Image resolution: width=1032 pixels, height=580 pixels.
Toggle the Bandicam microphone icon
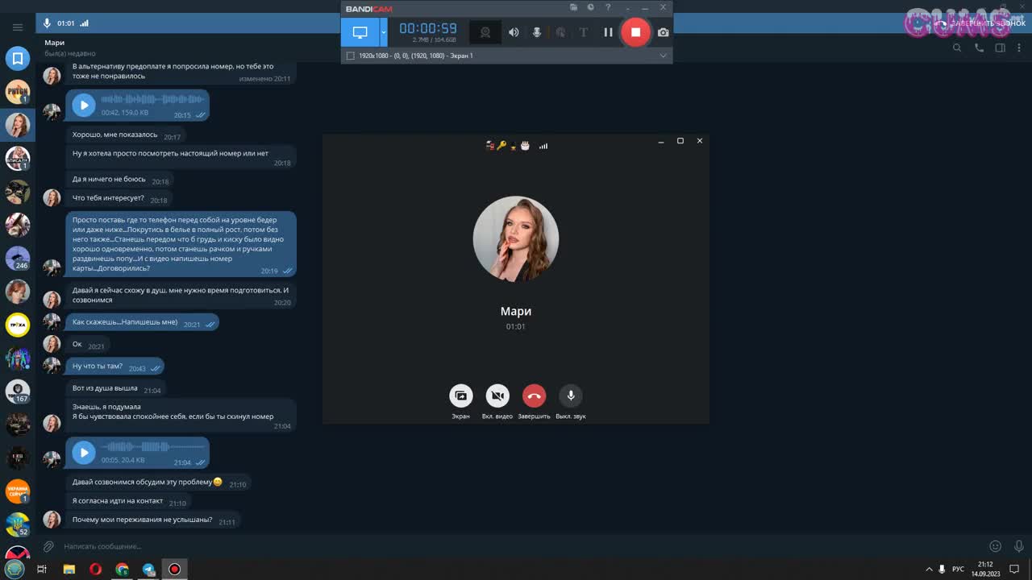(537, 32)
